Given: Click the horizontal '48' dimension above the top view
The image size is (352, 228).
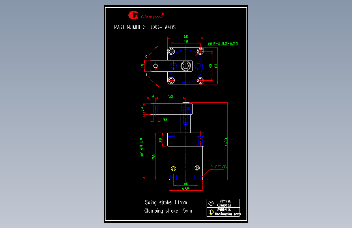Looking at the screenshot, I should point(186,41).
